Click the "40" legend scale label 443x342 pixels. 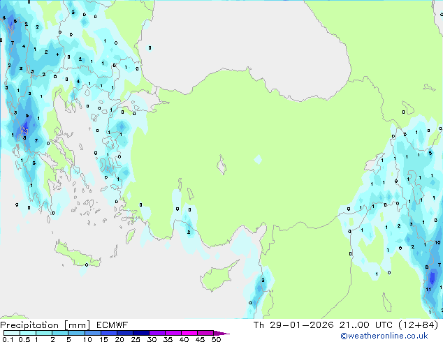tap(184, 339)
